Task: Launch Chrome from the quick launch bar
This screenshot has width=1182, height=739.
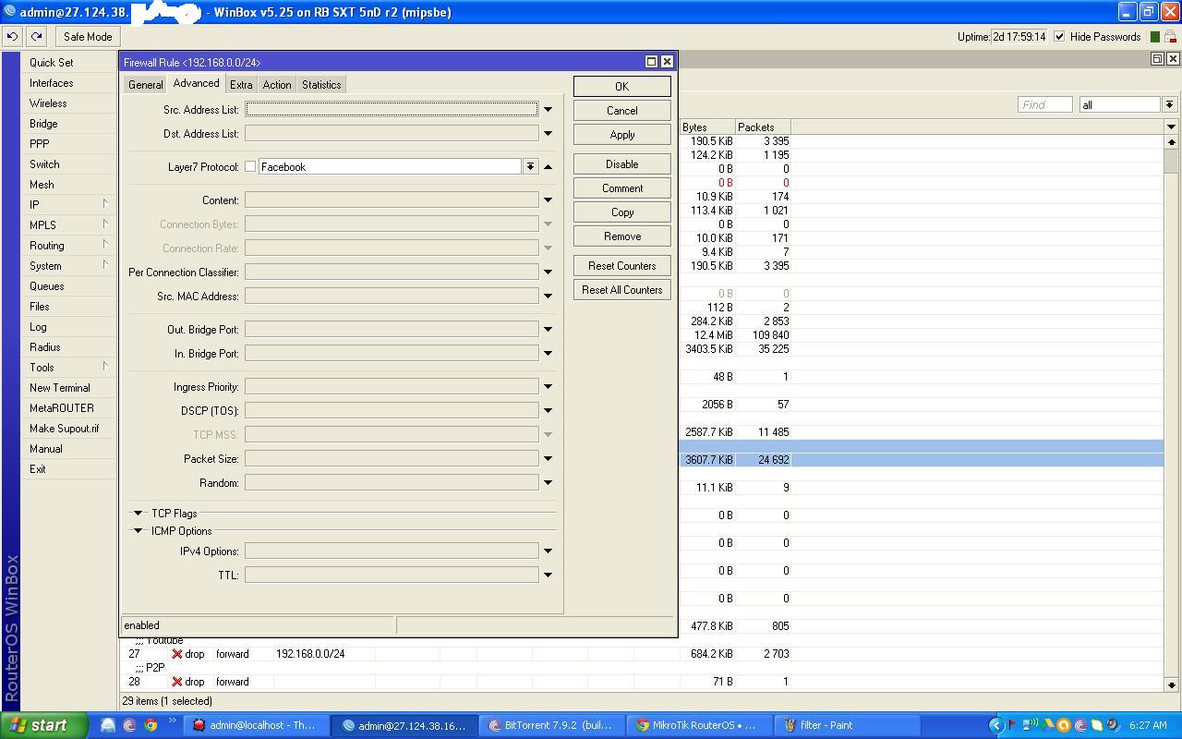Action: [151, 725]
